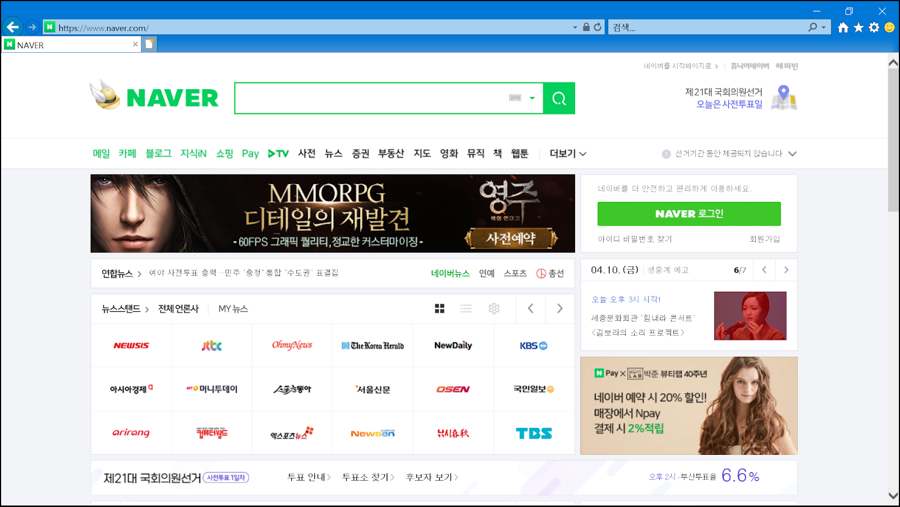The height and width of the screenshot is (507, 900).
Task: Open the 메일 menu item
Action: click(x=102, y=154)
